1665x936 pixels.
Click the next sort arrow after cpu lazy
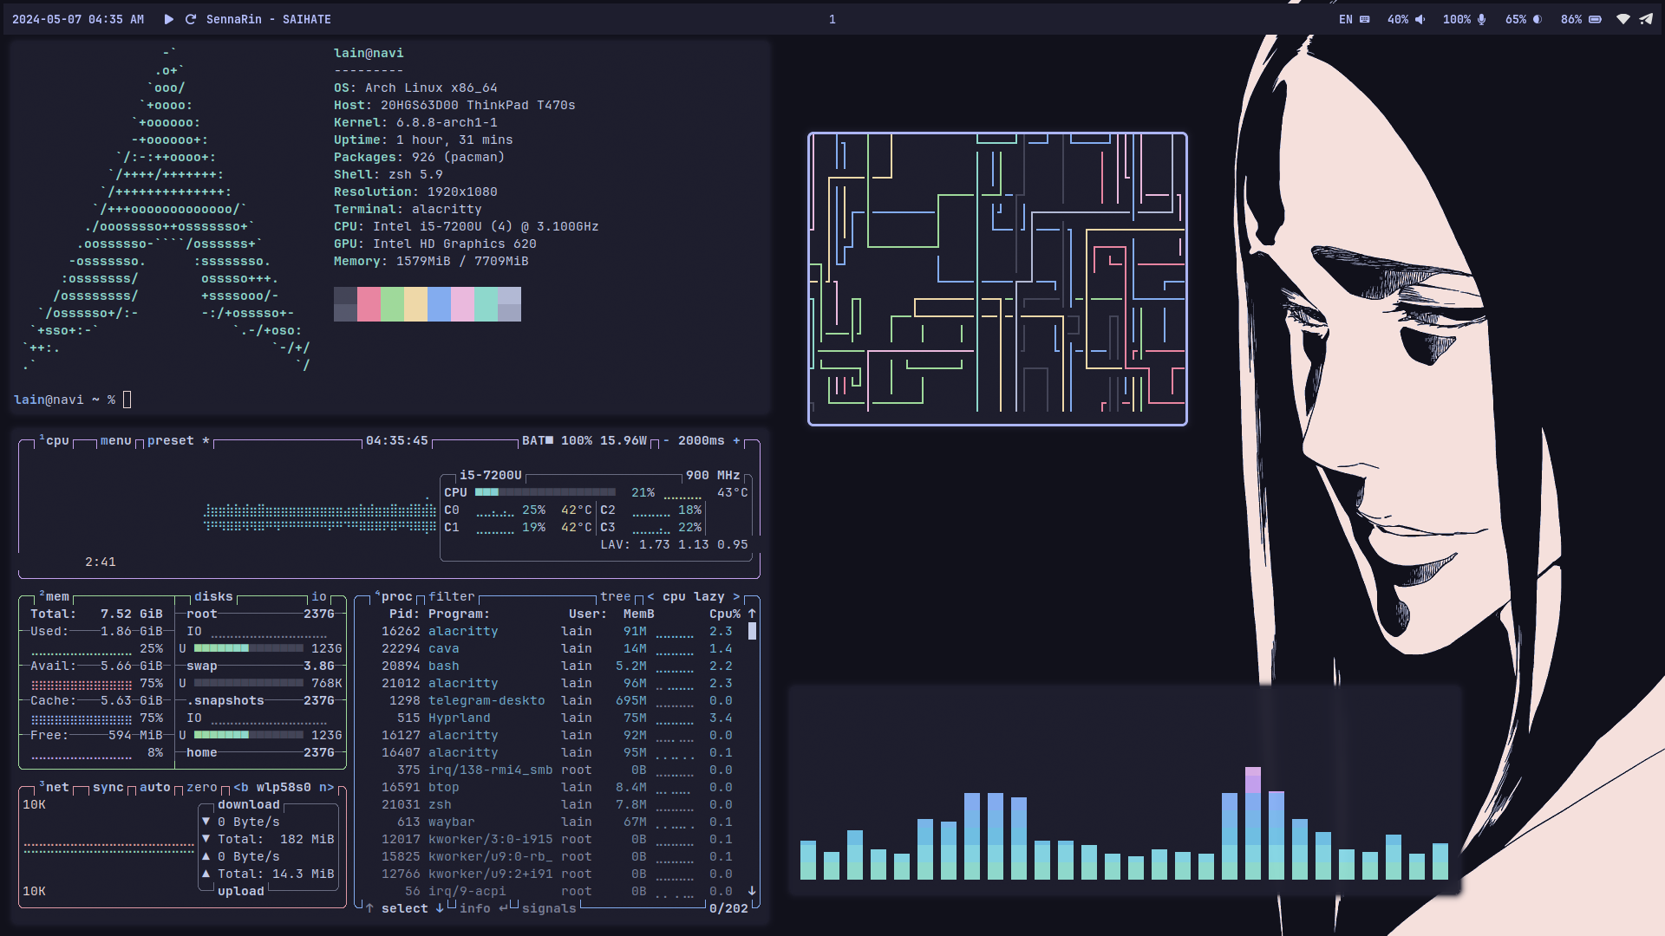click(x=736, y=596)
